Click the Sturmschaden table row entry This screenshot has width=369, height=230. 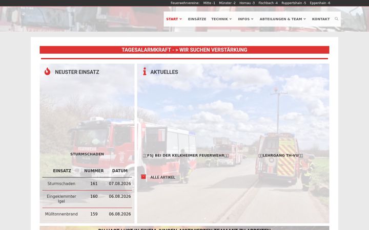coord(61,183)
